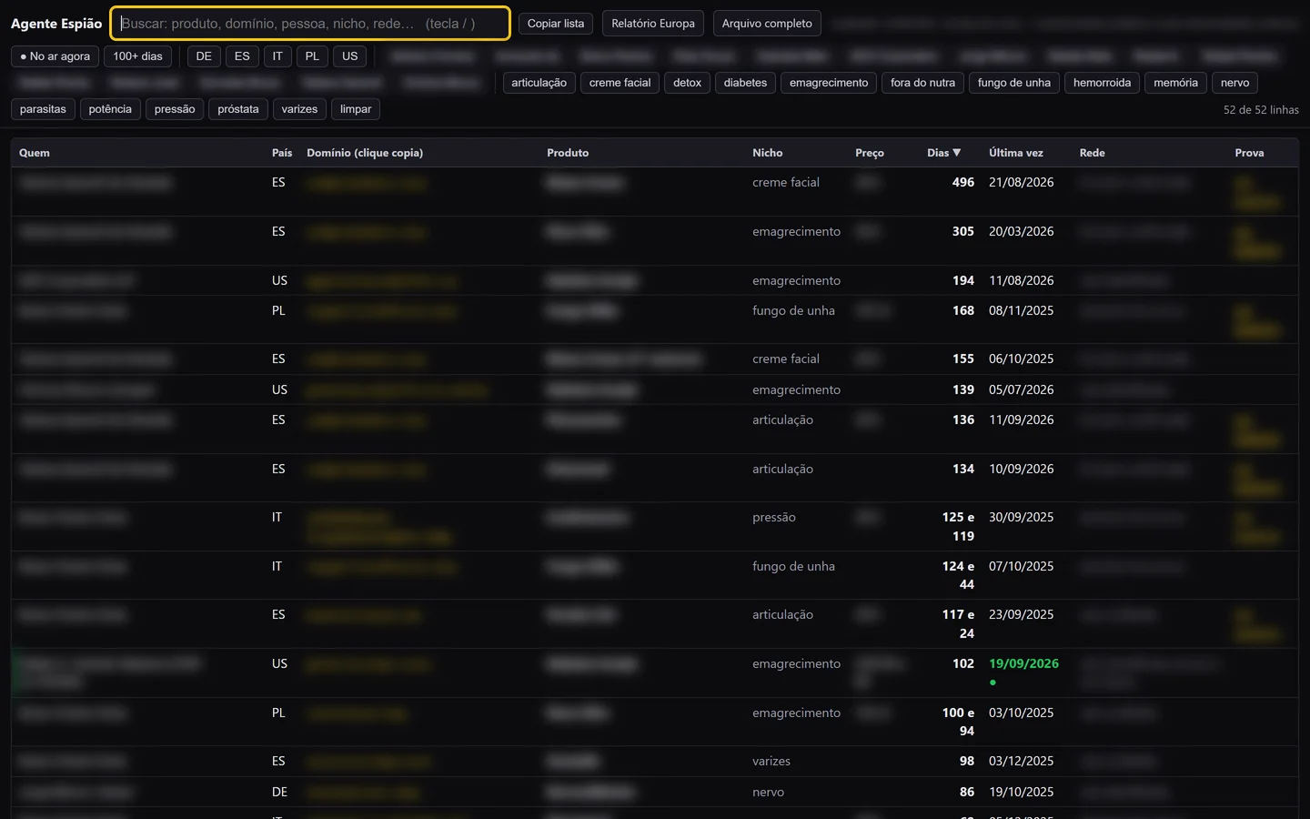
Task: Click the green 19/09/2026 date
Action: [1023, 663]
